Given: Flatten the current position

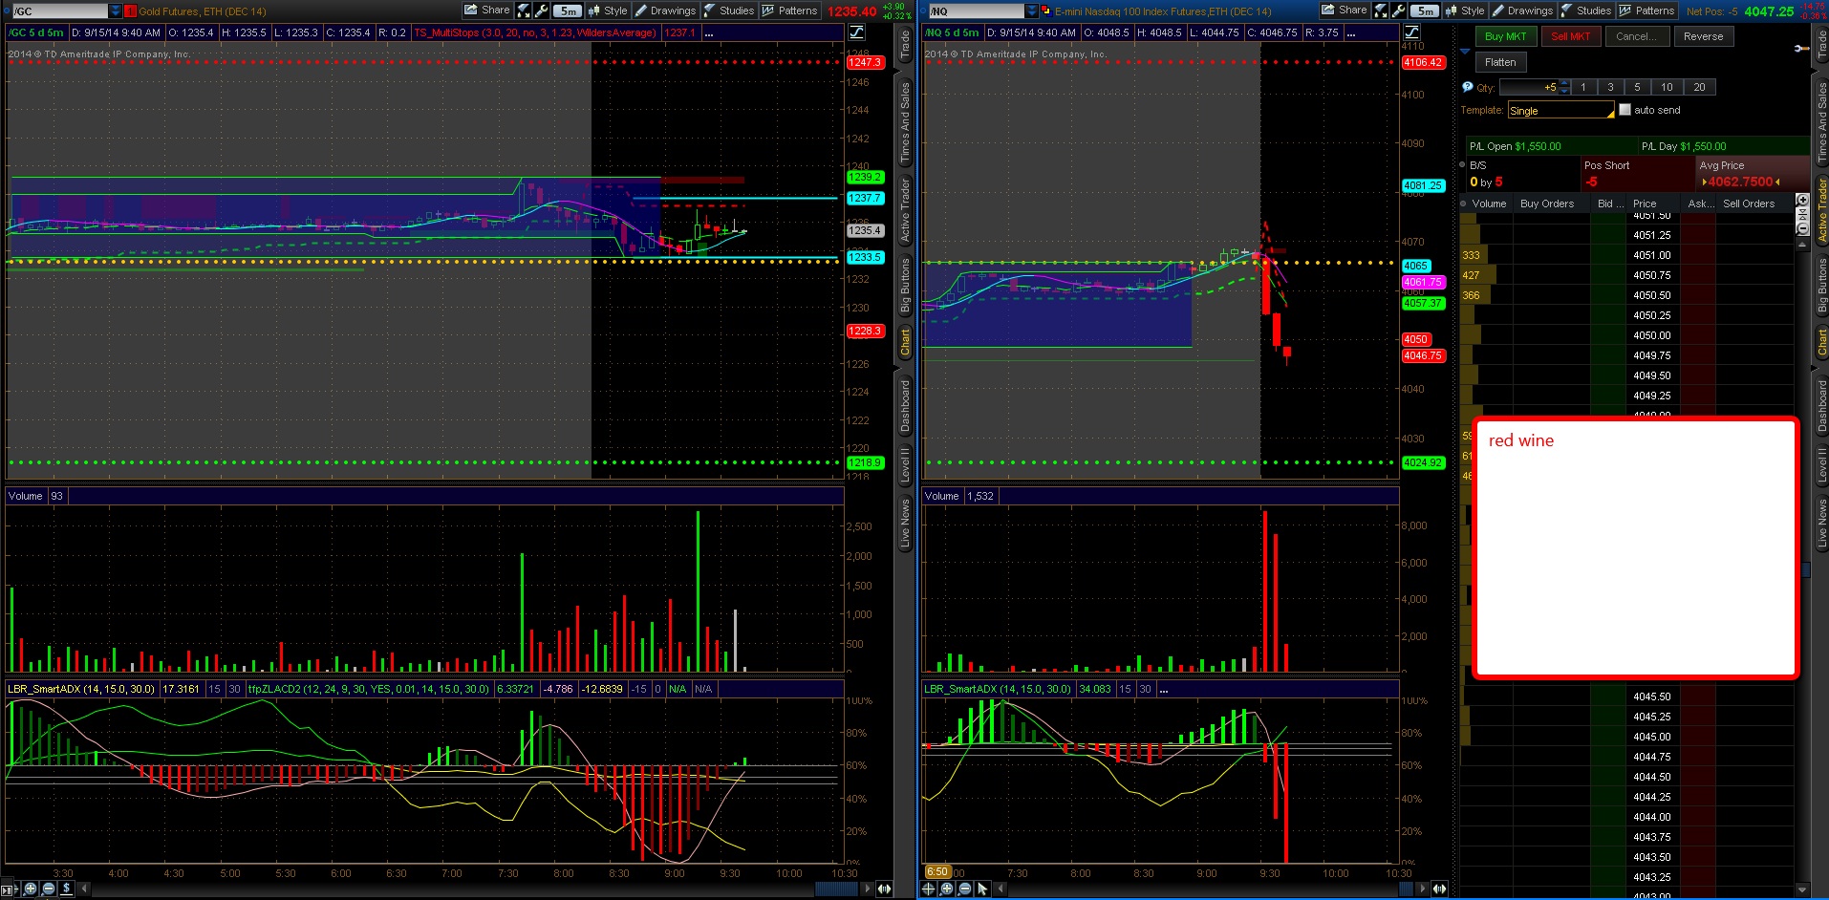Looking at the screenshot, I should (1501, 62).
